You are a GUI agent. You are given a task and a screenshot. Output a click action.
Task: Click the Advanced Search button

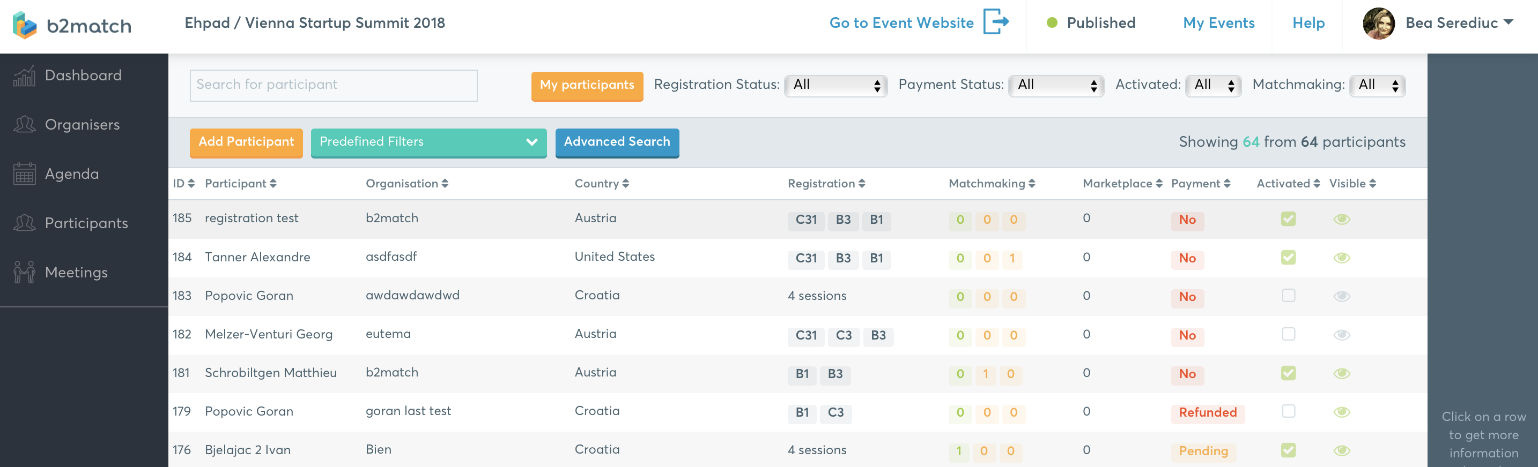point(617,142)
